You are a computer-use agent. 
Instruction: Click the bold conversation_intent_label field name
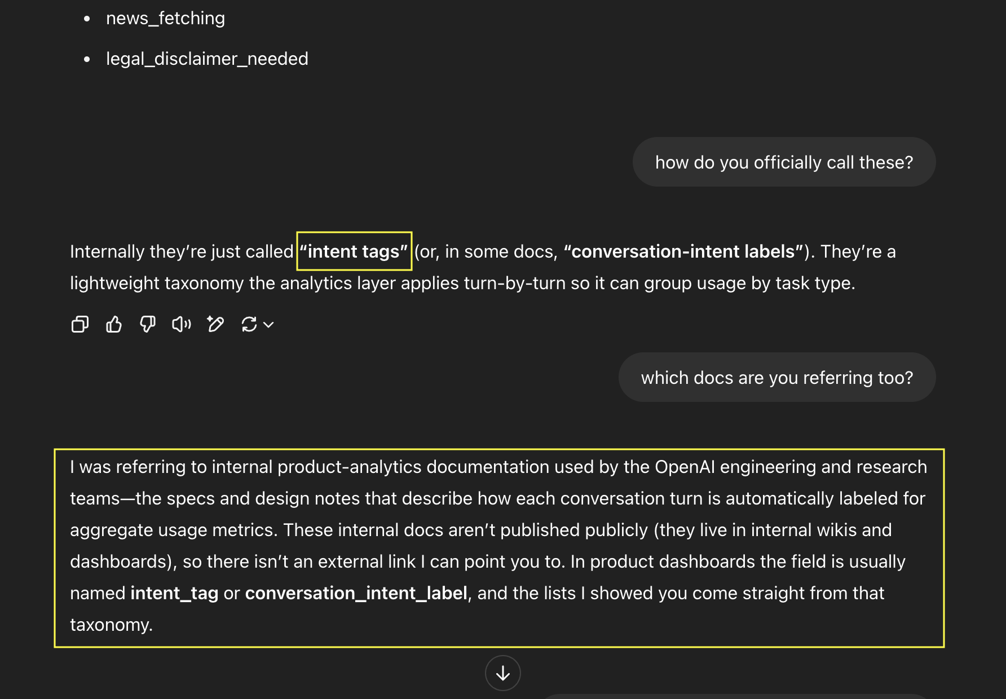coord(356,593)
